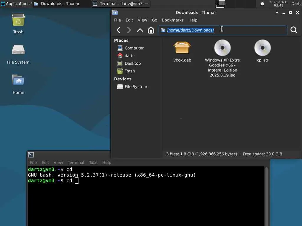The width and height of the screenshot is (302, 226).
Task: Open Trash in Thunar sidebar
Action: [x=126, y=71]
